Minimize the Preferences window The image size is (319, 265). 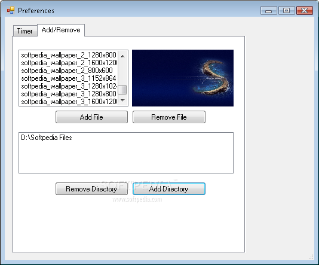click(269, 11)
